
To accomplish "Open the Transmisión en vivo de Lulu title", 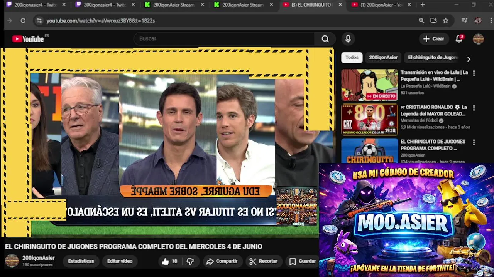I will coord(434,76).
